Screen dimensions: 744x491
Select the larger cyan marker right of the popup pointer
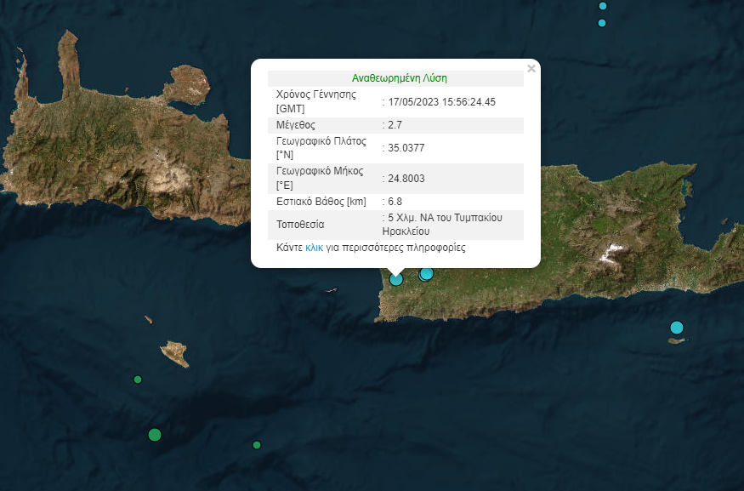pos(427,273)
